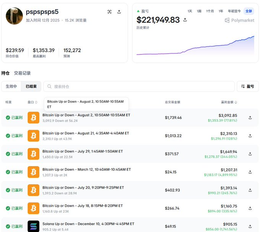Click the 已赢利 check icon for August 2 row
The width and height of the screenshot is (260, 232).
(x=8, y=118)
